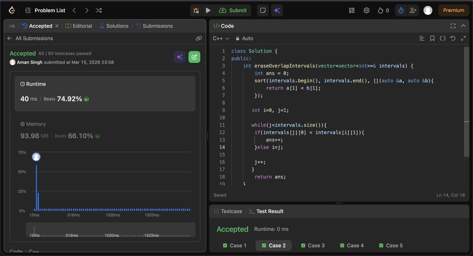The width and height of the screenshot is (473, 256).
Task: Click the Premium button
Action: (454, 10)
